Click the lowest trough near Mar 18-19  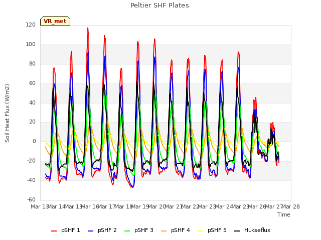point(133,187)
